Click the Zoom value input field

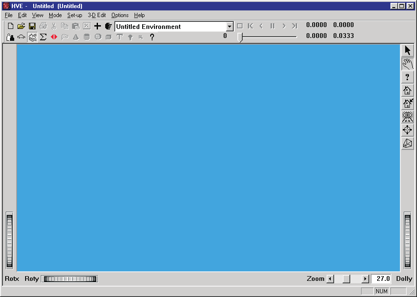click(381, 278)
